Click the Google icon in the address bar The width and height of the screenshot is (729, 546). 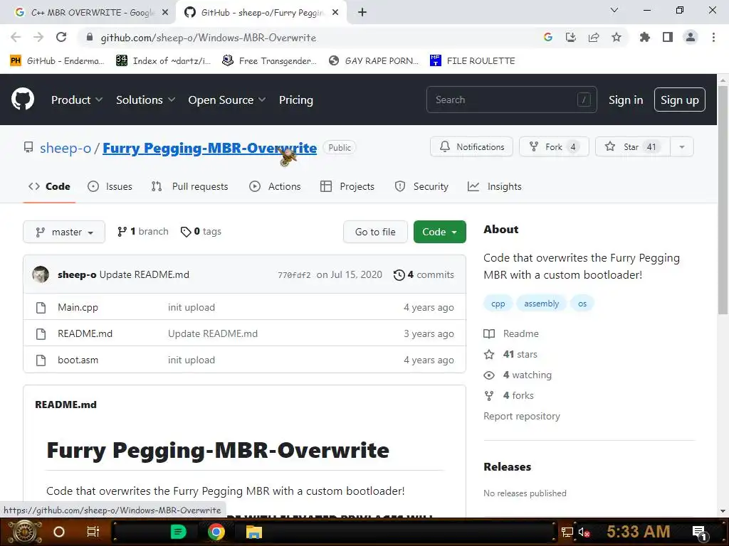pos(548,37)
